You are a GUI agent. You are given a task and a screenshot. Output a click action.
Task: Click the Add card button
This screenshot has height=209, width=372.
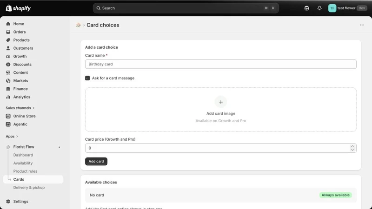96,161
